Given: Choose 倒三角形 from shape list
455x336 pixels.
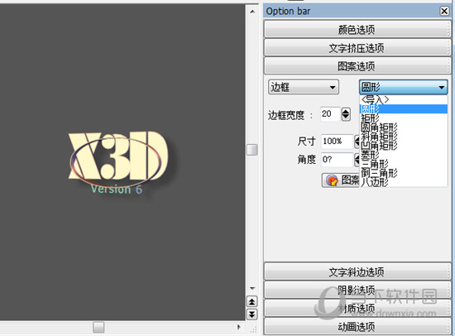Looking at the screenshot, I should tap(404, 173).
